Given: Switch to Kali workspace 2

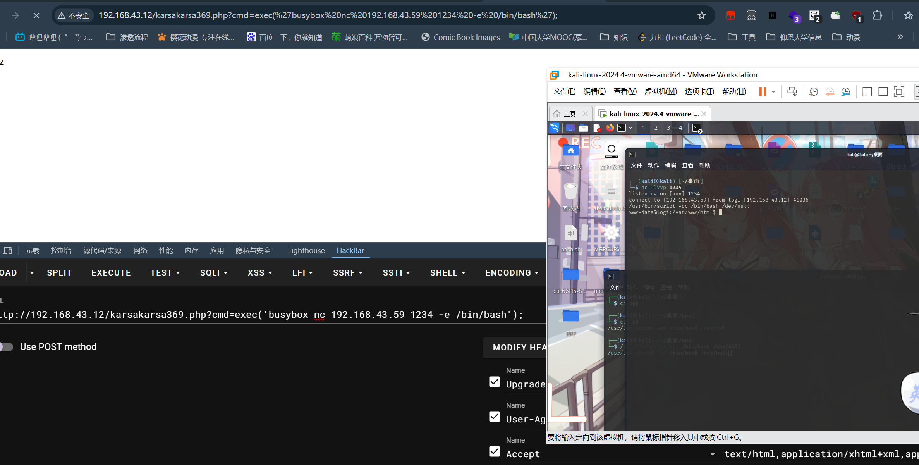Looking at the screenshot, I should coord(656,128).
